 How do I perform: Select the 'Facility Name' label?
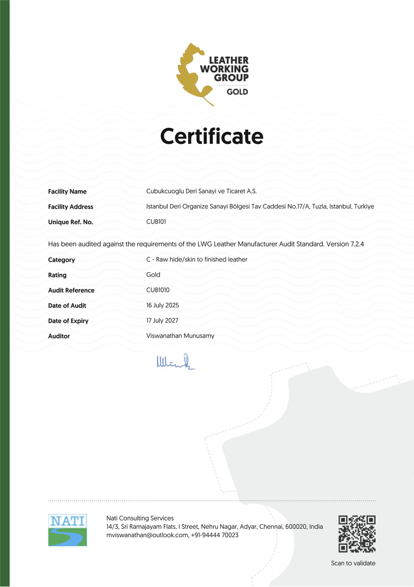[67, 192]
